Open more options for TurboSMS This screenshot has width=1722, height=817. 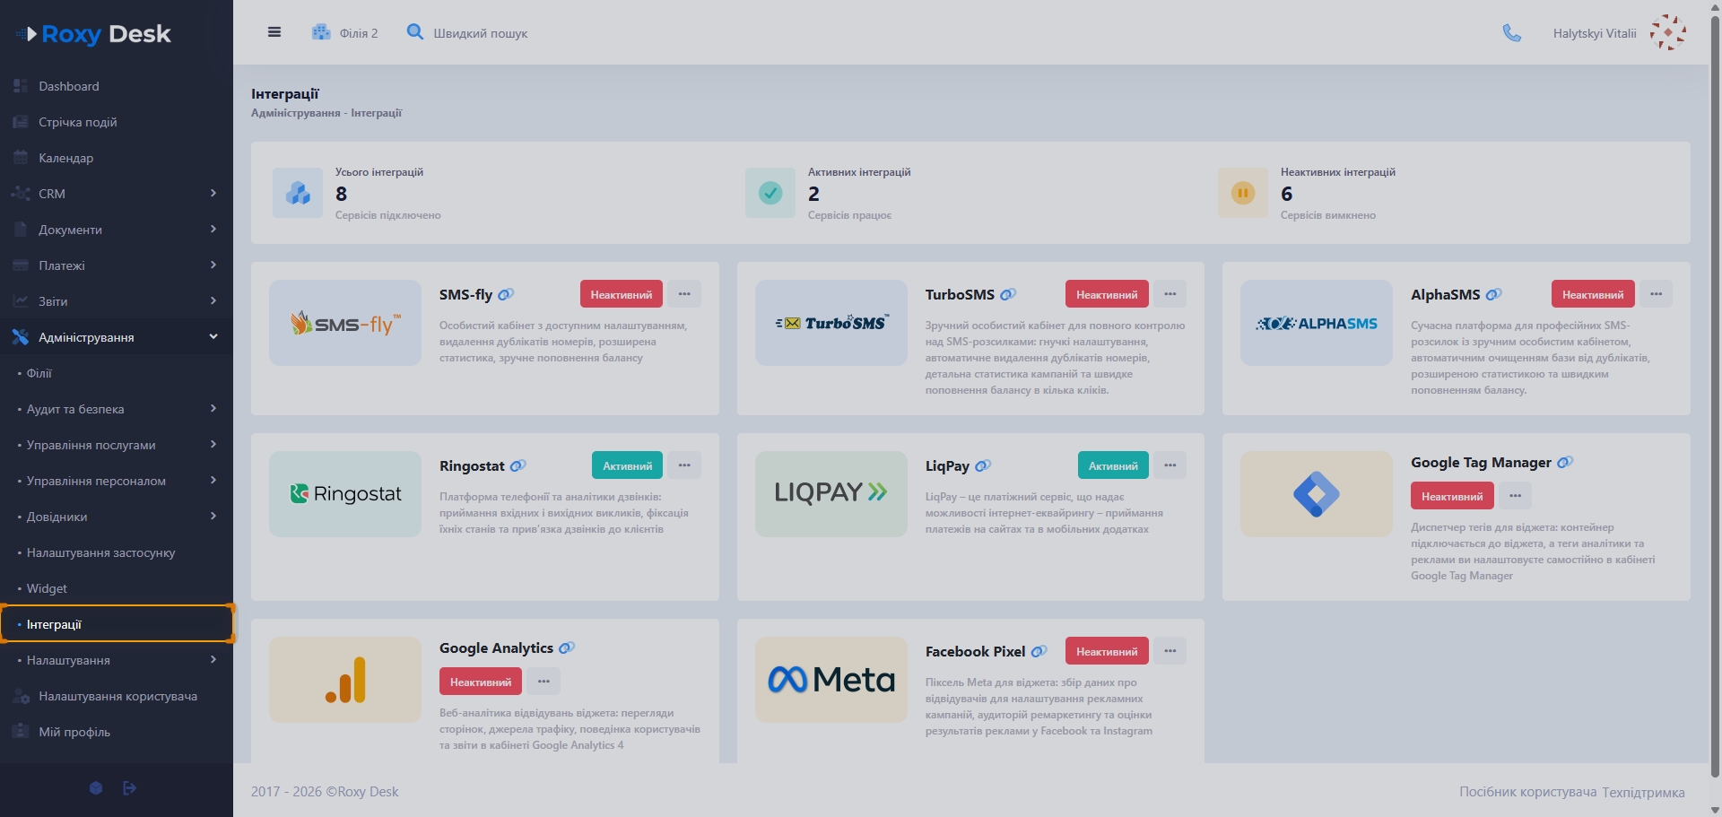tap(1170, 294)
